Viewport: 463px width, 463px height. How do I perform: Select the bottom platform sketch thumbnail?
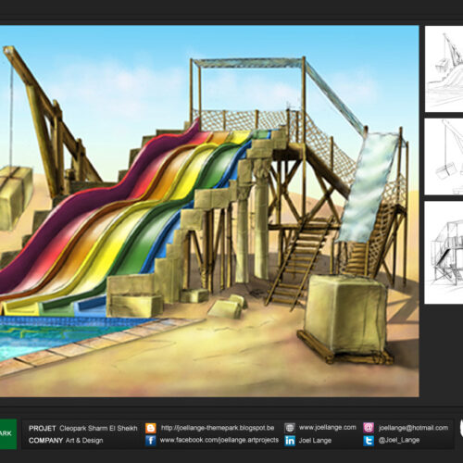(444, 253)
